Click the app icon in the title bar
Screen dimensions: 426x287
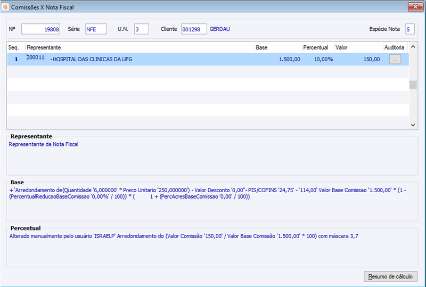pos(5,7)
